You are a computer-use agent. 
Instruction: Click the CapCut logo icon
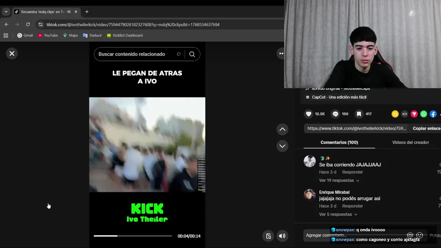click(308, 97)
